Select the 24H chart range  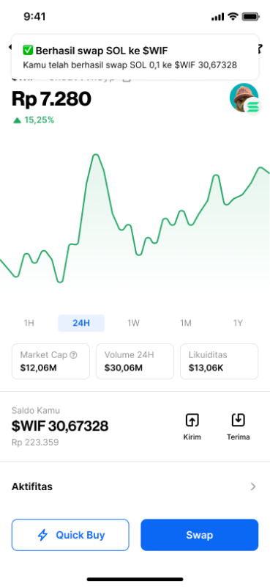[x=81, y=323]
